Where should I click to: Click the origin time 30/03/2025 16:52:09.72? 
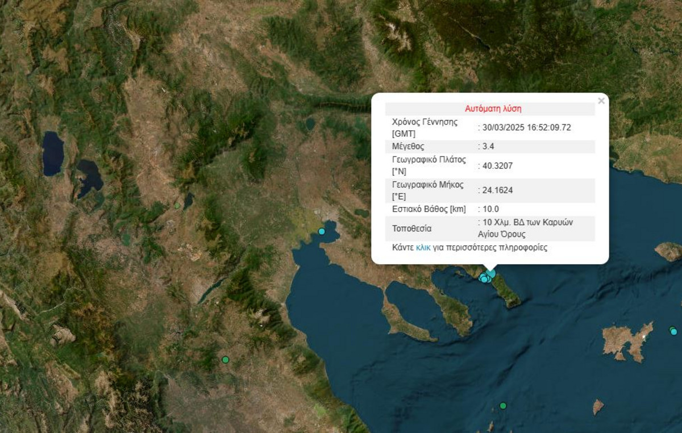click(x=526, y=128)
